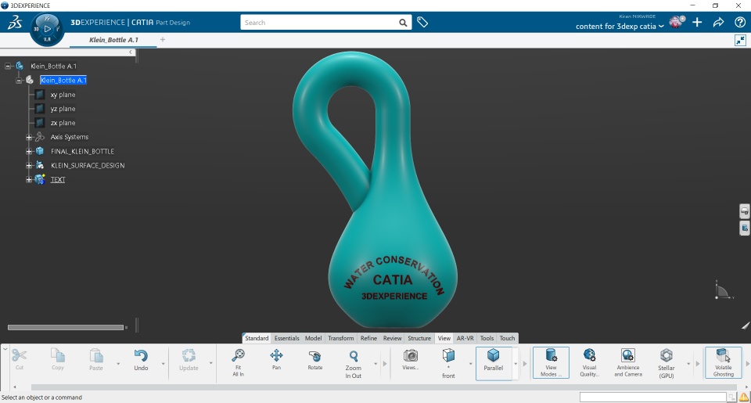Open the Undo history dropdown arrow
Image resolution: width=751 pixels, height=403 pixels.
163,364
